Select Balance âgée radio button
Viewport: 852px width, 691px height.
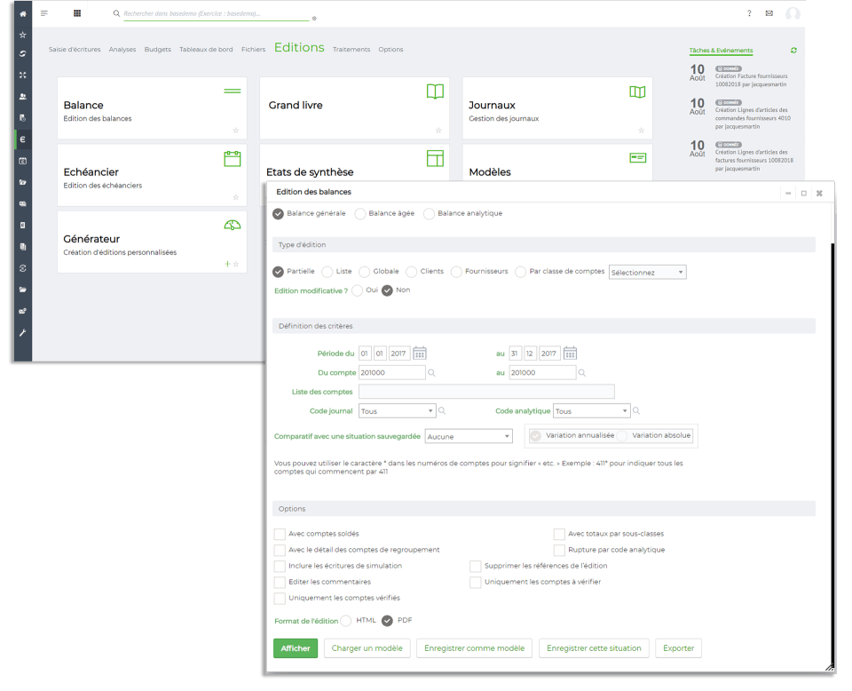click(x=359, y=214)
